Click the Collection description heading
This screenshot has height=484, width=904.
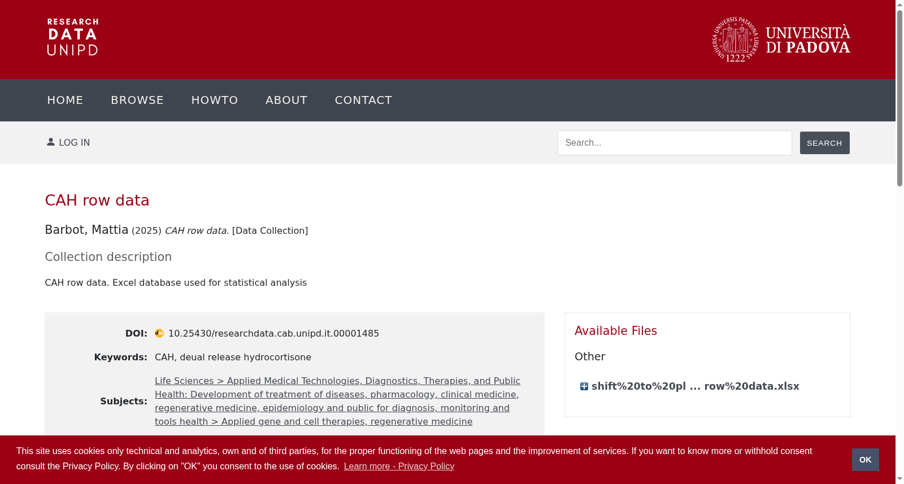click(108, 257)
